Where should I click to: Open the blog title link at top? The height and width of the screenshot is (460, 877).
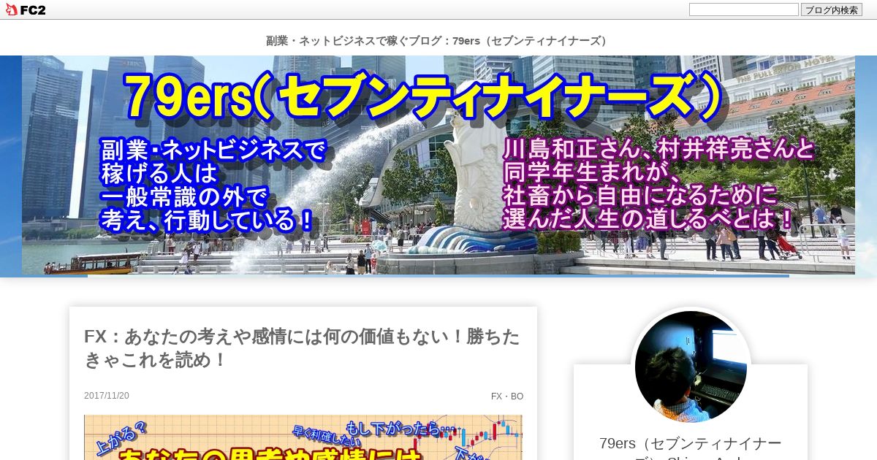[x=438, y=41]
